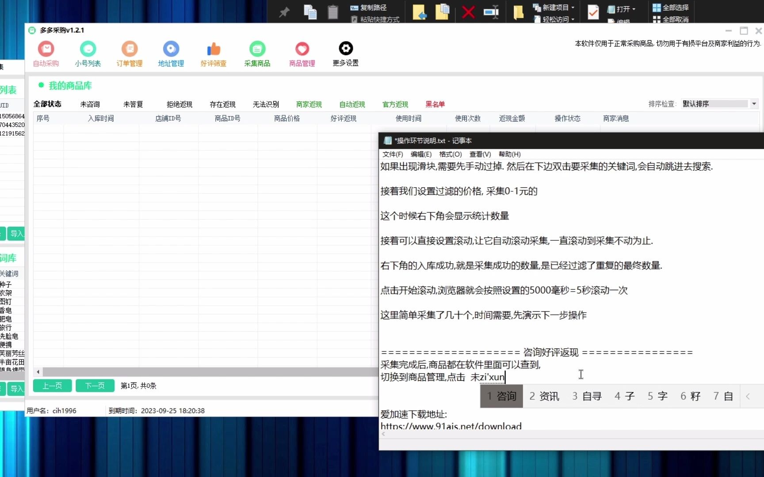Open the Notepad 格式(O) menu
The height and width of the screenshot is (477, 764).
[x=451, y=154]
